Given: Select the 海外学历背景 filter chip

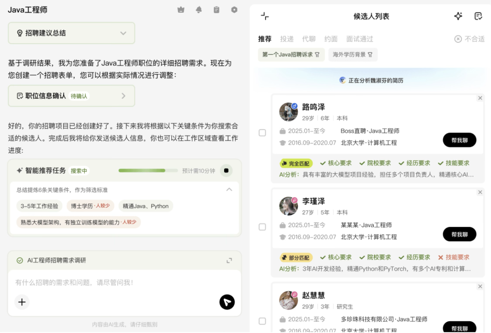Looking at the screenshot, I should [353, 55].
